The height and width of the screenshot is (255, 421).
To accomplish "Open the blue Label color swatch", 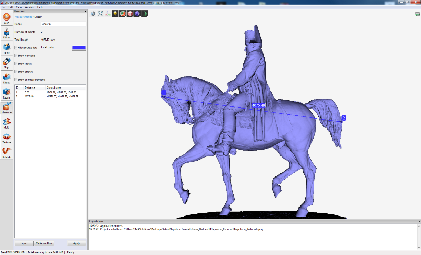I will [79, 48].
